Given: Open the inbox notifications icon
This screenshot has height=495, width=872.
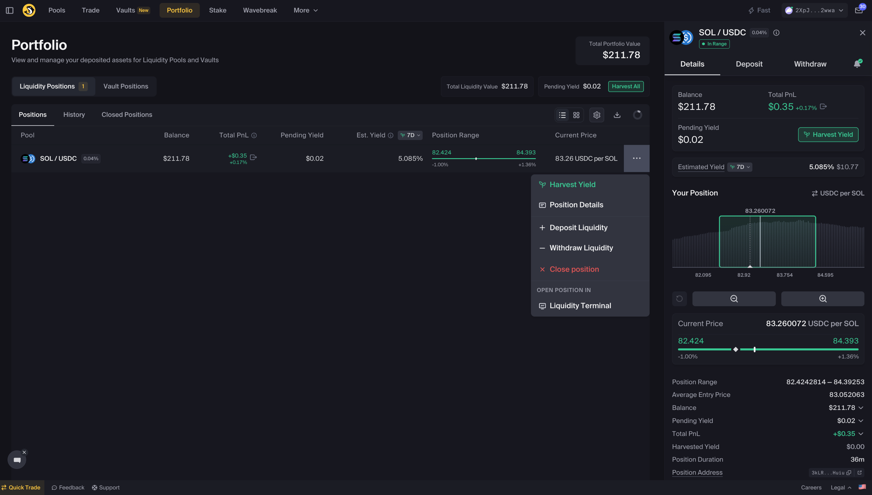Looking at the screenshot, I should (859, 10).
